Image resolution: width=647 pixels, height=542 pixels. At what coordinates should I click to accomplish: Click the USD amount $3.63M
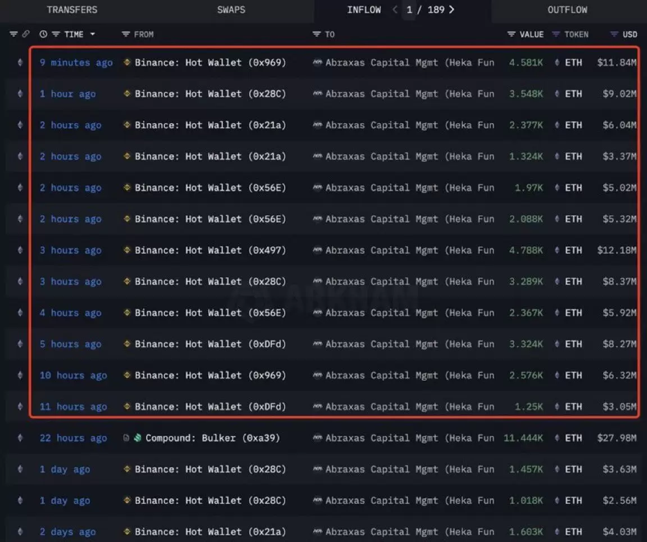619,470
